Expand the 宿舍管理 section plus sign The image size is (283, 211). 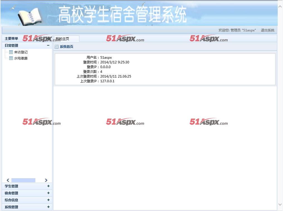pos(48,193)
